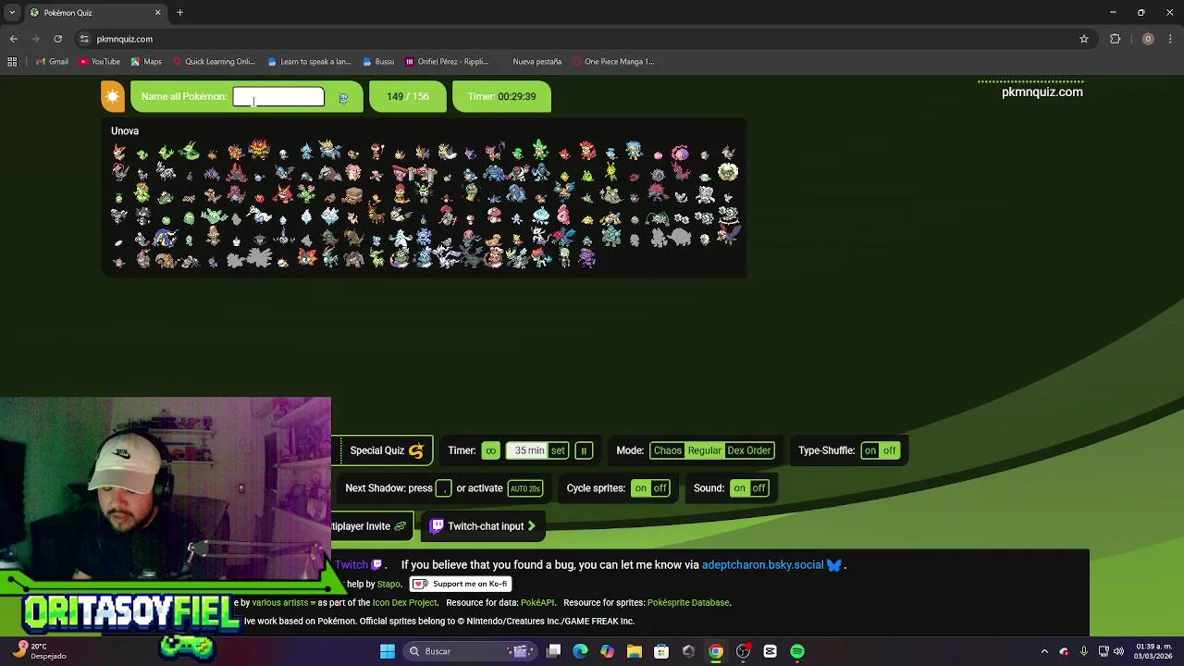Turn Sound on
This screenshot has width=1184, height=666.
point(739,488)
